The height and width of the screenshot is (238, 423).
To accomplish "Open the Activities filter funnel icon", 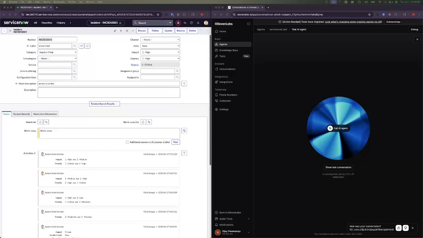I will 184,153.
